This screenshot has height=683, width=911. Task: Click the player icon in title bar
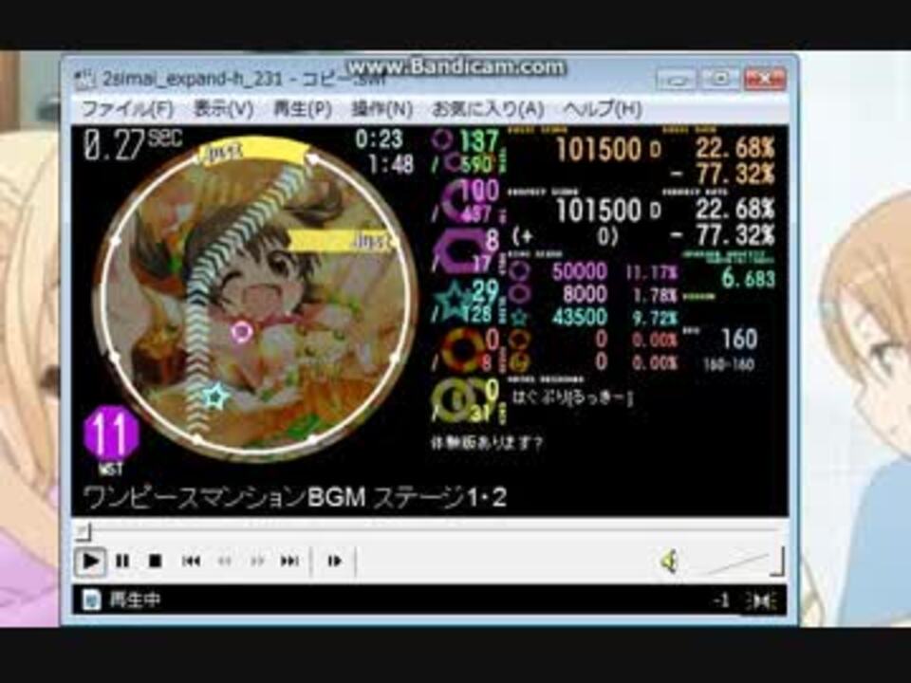coord(85,80)
